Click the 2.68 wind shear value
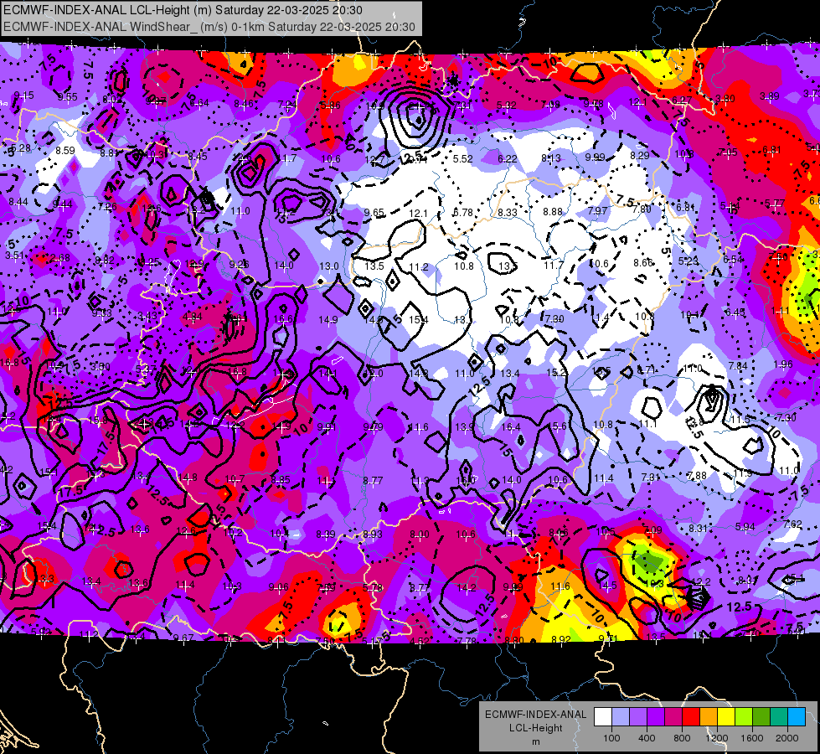 60,257
